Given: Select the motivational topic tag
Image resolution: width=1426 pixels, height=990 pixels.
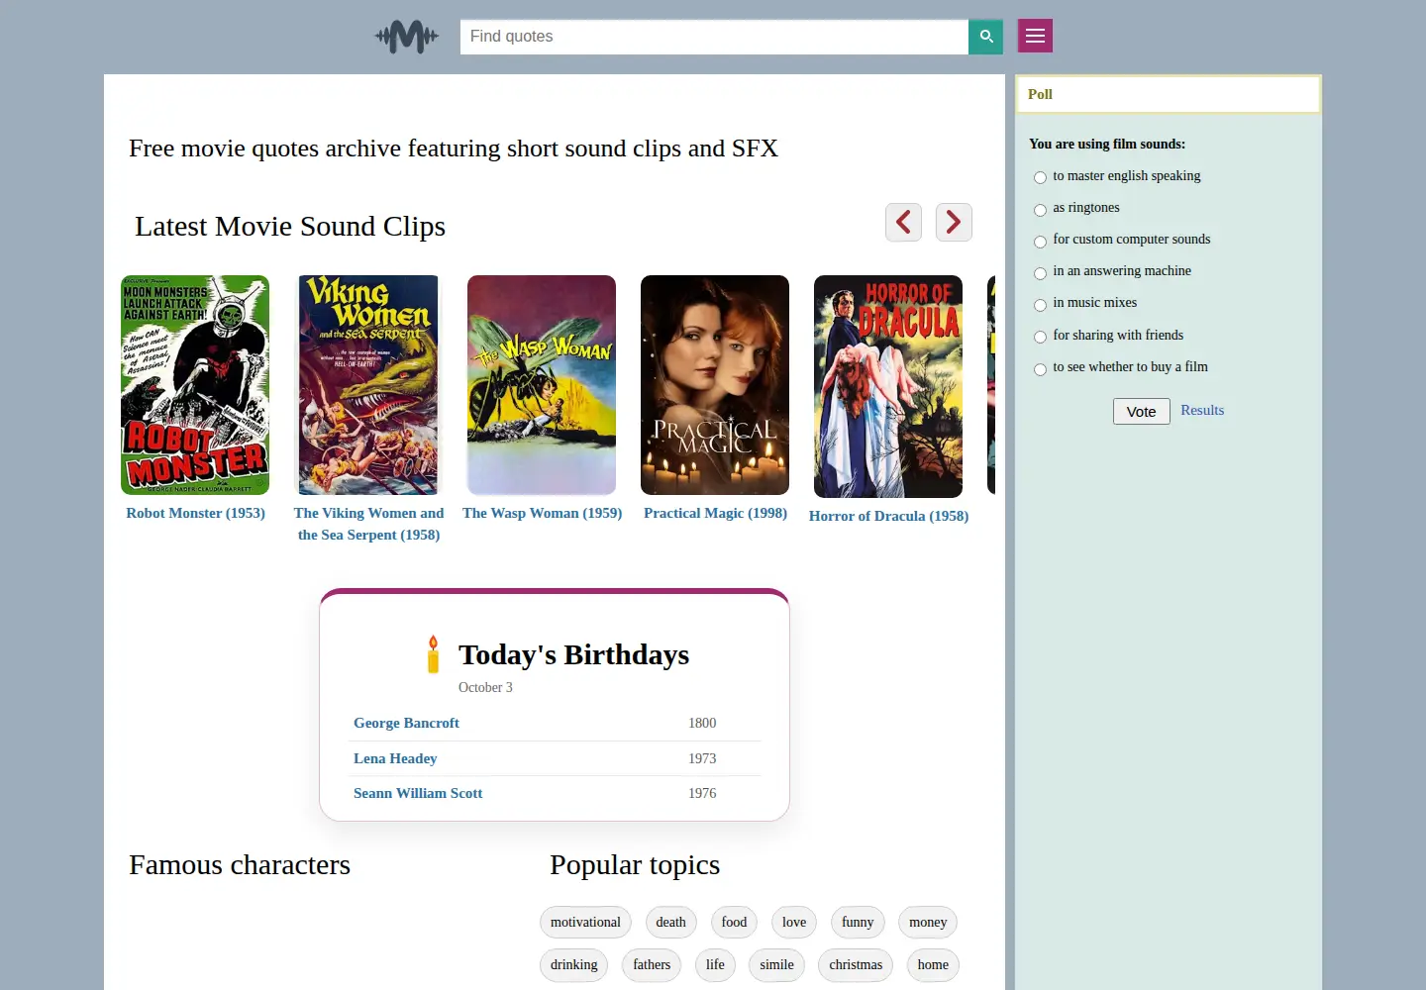Looking at the screenshot, I should pos(585,923).
